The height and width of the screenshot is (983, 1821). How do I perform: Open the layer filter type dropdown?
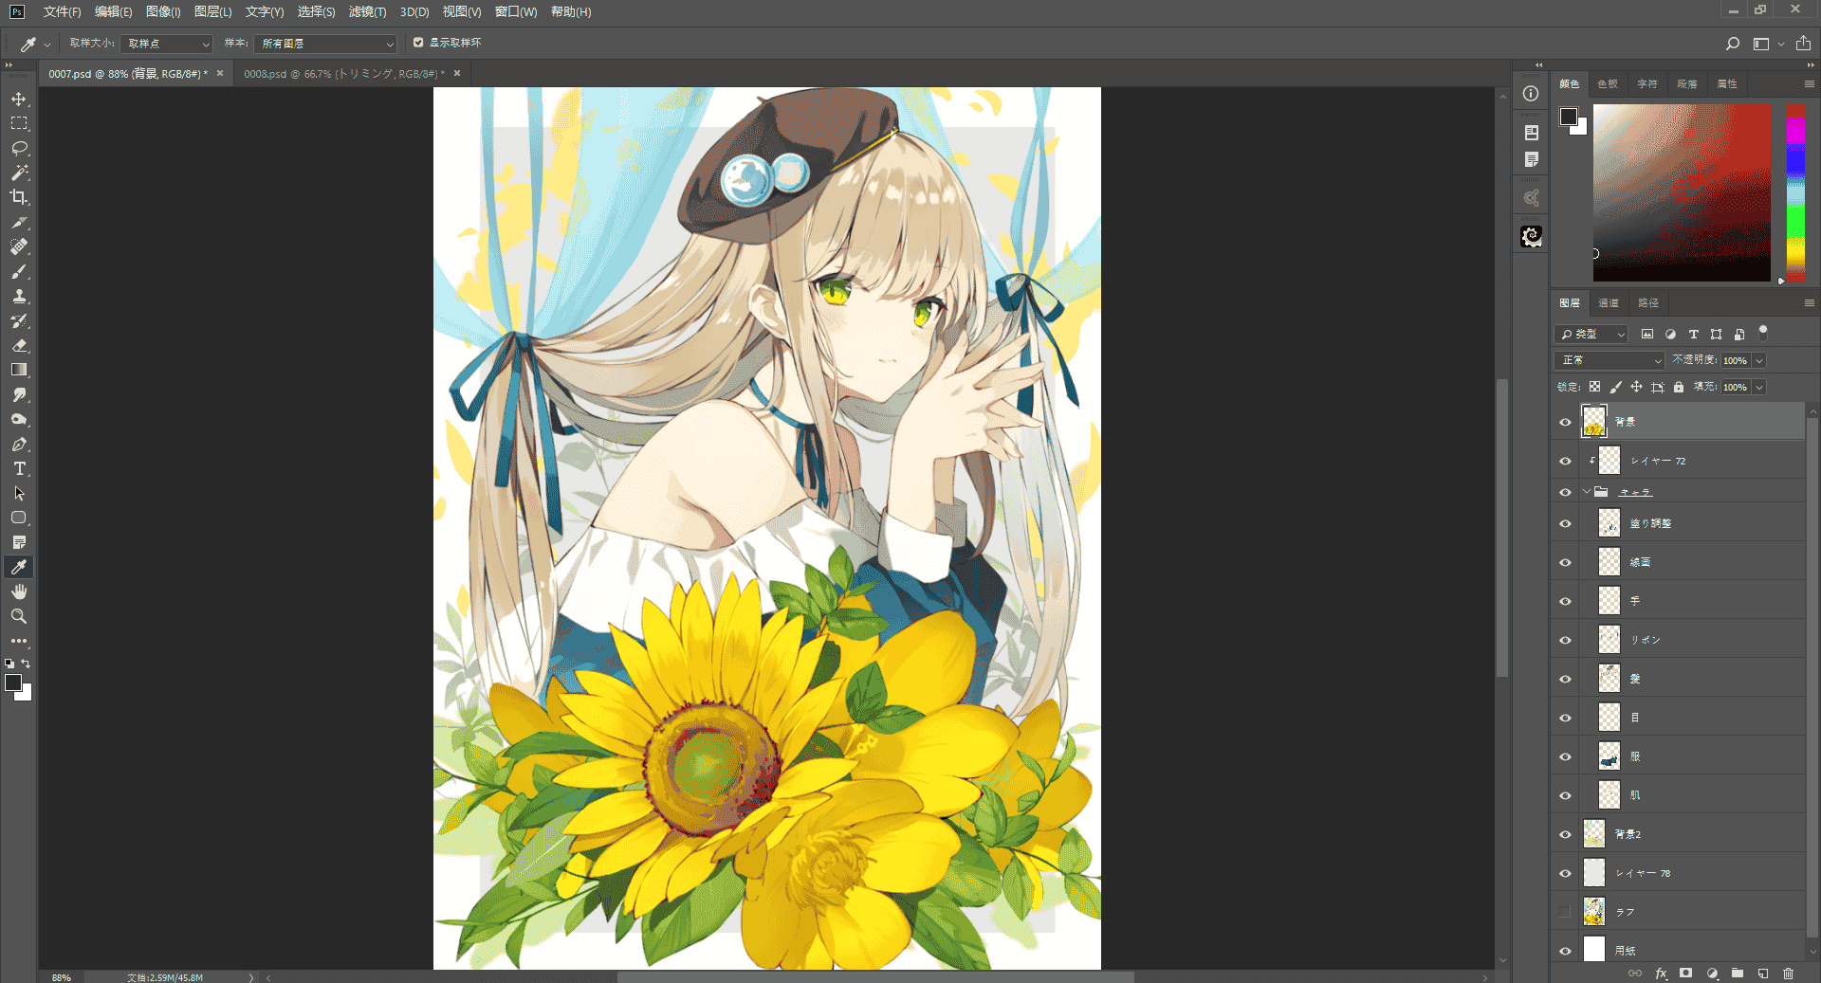pos(1591,335)
